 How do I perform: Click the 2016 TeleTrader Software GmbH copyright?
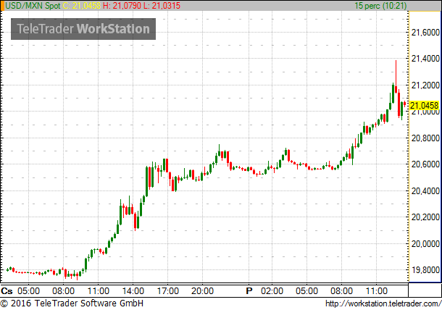click(72, 303)
